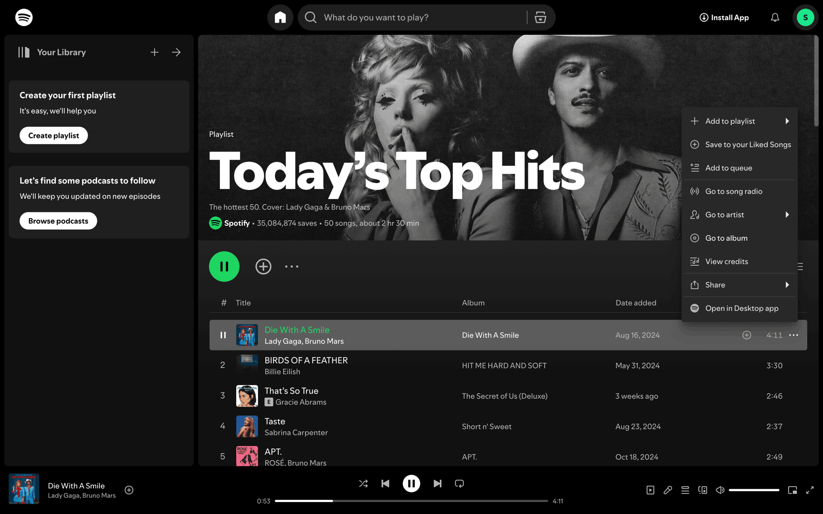Click Install App

click(724, 18)
